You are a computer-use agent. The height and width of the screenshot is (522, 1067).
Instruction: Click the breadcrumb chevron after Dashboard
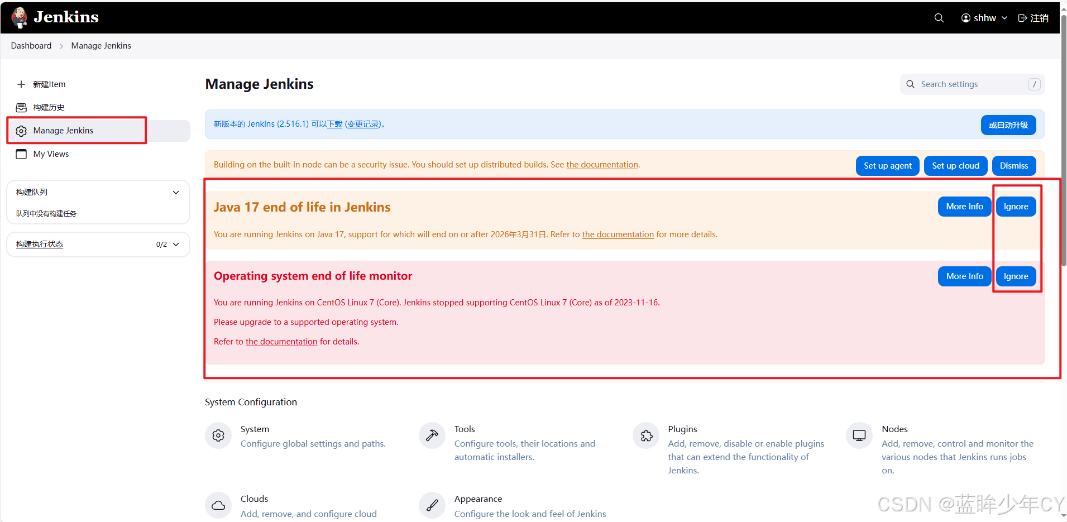(x=61, y=46)
